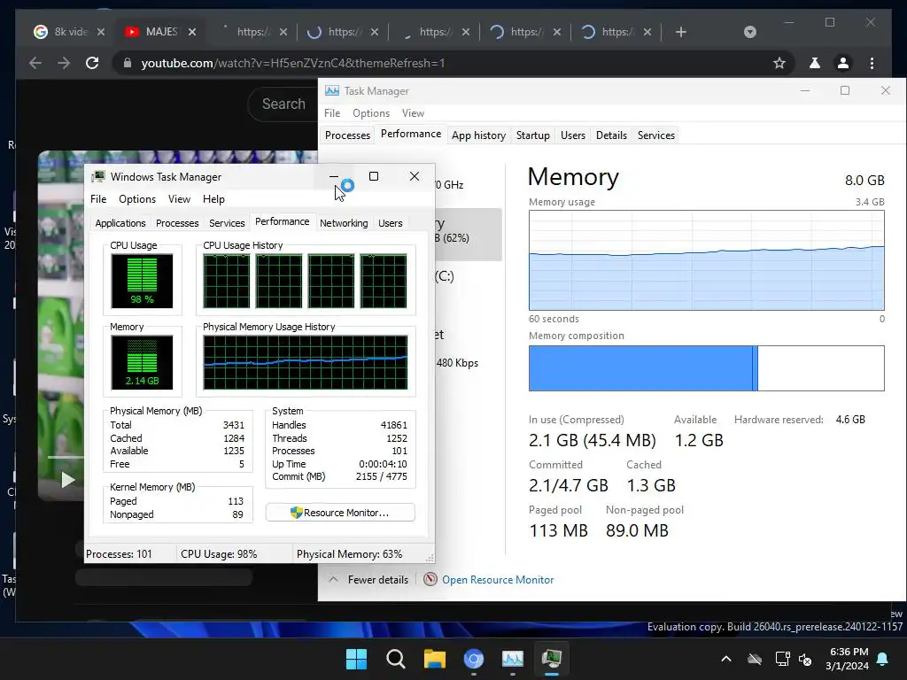907x680 pixels.
Task: Open Help menu in Windows Task Manager
Action: (x=213, y=199)
